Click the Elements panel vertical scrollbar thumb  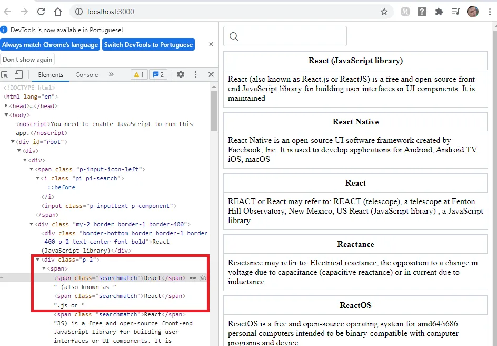(214, 111)
